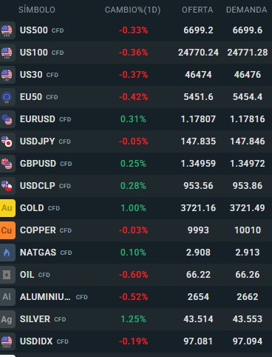
Task: Click the US500 American flag icon
Action: coord(7,30)
